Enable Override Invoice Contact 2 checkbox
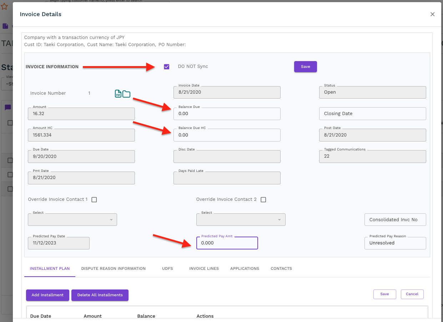The width and height of the screenshot is (443, 322). click(263, 200)
